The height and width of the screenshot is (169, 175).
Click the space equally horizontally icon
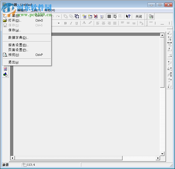click(x=170, y=44)
